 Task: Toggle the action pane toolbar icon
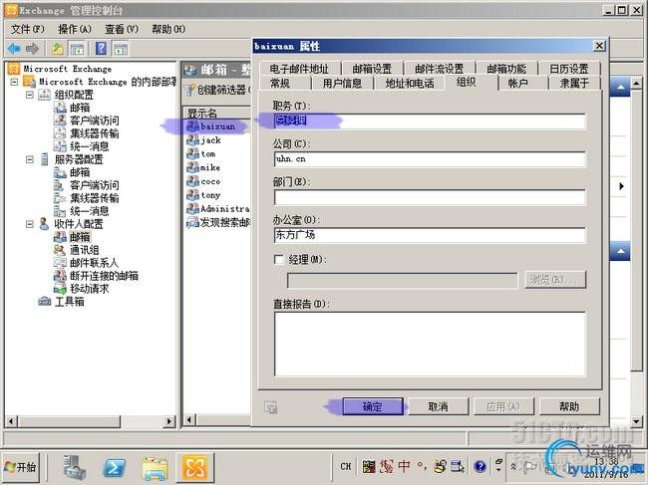pyautogui.click(x=121, y=49)
